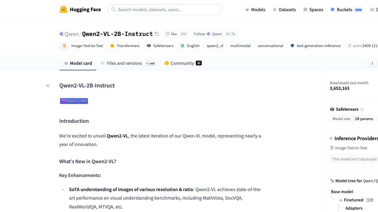Open the table of contents icon

coord(48,86)
